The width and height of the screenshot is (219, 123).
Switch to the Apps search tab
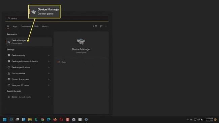[x=15, y=26]
